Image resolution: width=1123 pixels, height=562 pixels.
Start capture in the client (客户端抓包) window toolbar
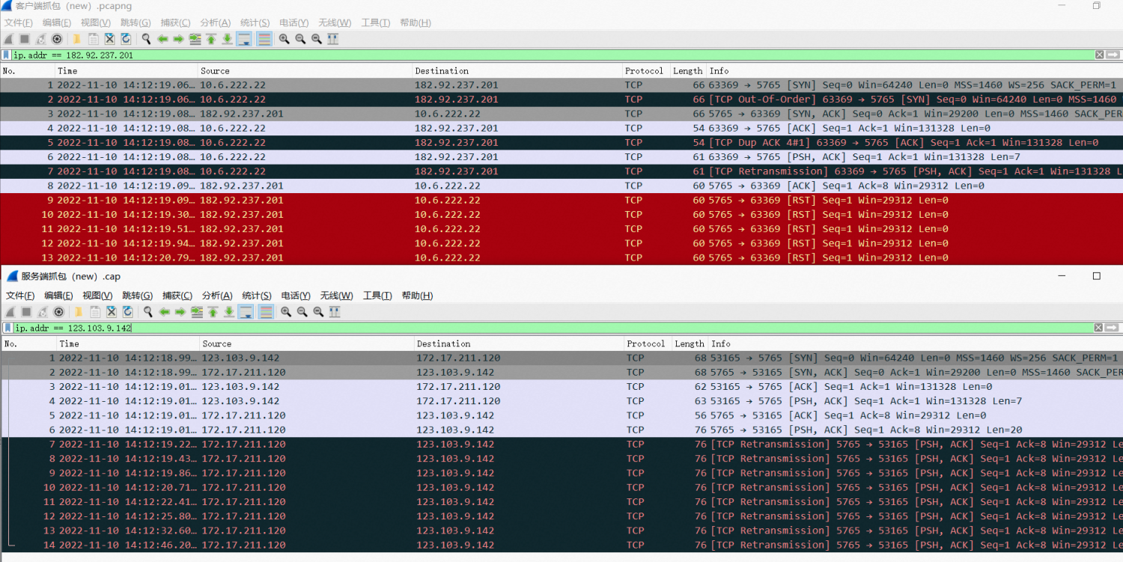[x=8, y=39]
